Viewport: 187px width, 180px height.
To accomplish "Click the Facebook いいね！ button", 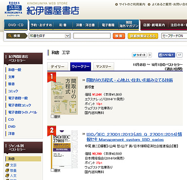I will pyautogui.click(x=167, y=55).
